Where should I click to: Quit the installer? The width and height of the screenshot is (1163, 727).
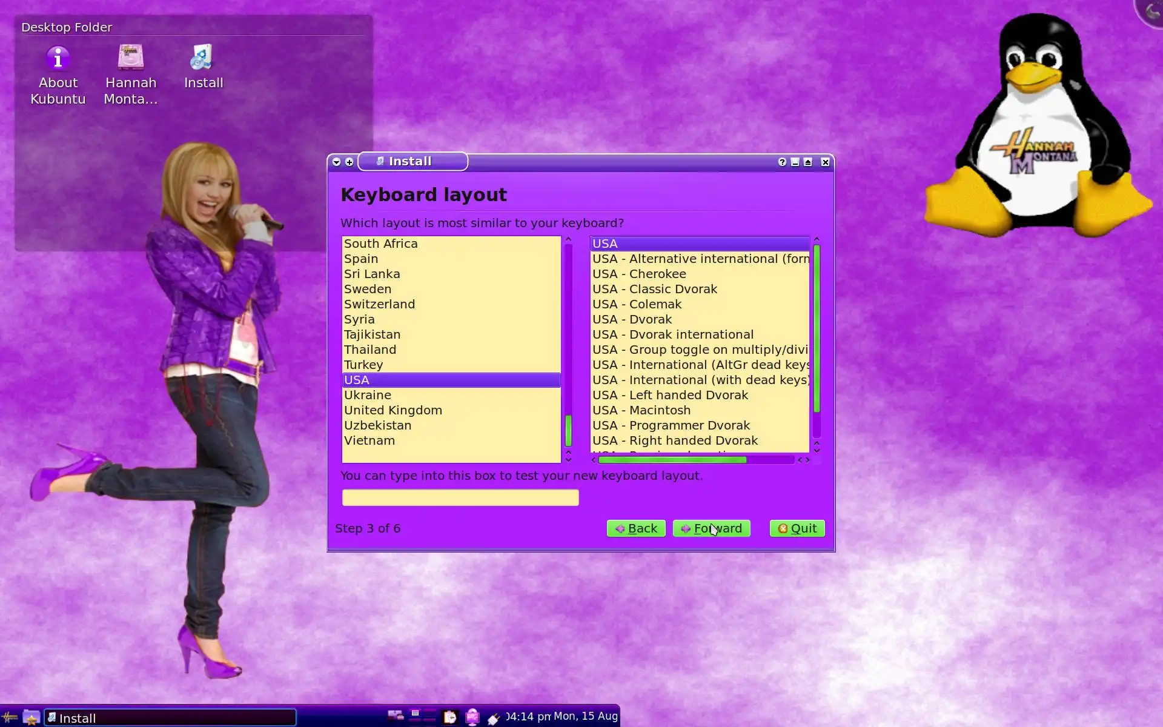(x=797, y=528)
